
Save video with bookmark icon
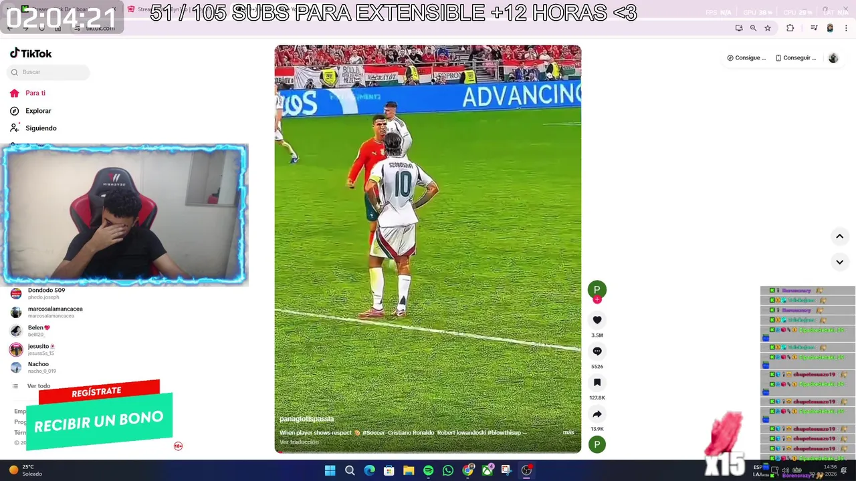coord(597,383)
